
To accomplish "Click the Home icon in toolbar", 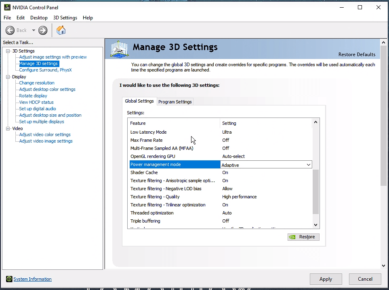I will pos(61,30).
